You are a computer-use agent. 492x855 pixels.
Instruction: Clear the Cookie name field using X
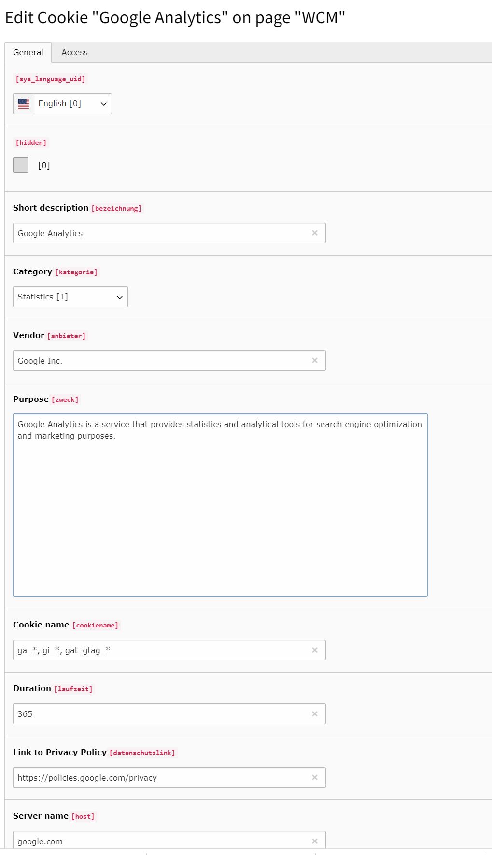(315, 650)
